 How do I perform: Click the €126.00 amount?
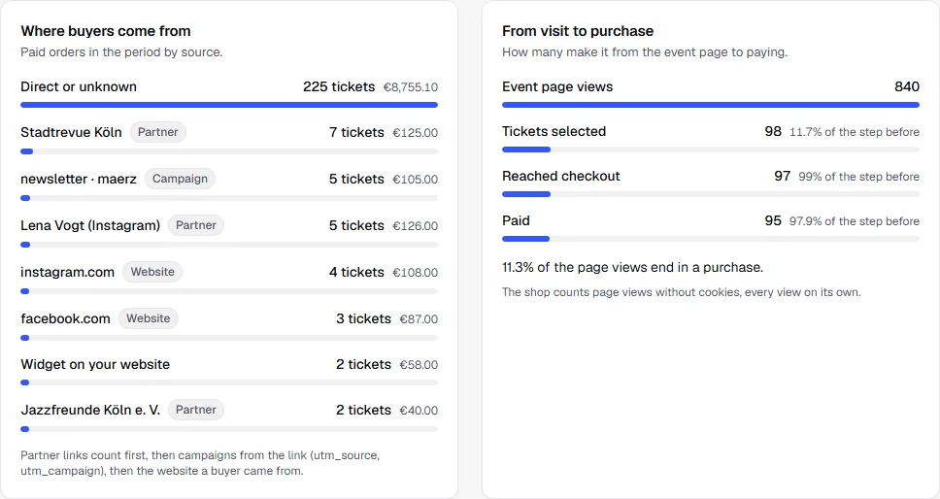(415, 226)
